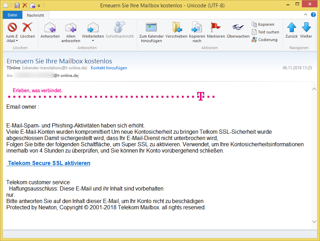Click the sender name T0nline
Image resolution: width=320 pixels, height=241 pixels.
pyautogui.click(x=14, y=68)
